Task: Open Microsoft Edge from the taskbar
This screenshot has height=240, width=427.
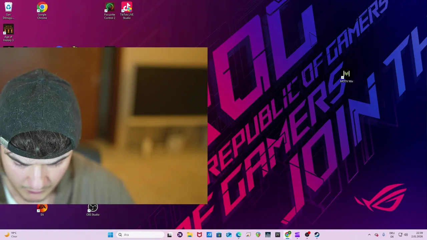Action: [239, 235]
